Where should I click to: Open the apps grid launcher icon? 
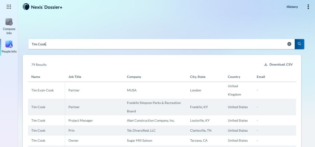pos(9,7)
